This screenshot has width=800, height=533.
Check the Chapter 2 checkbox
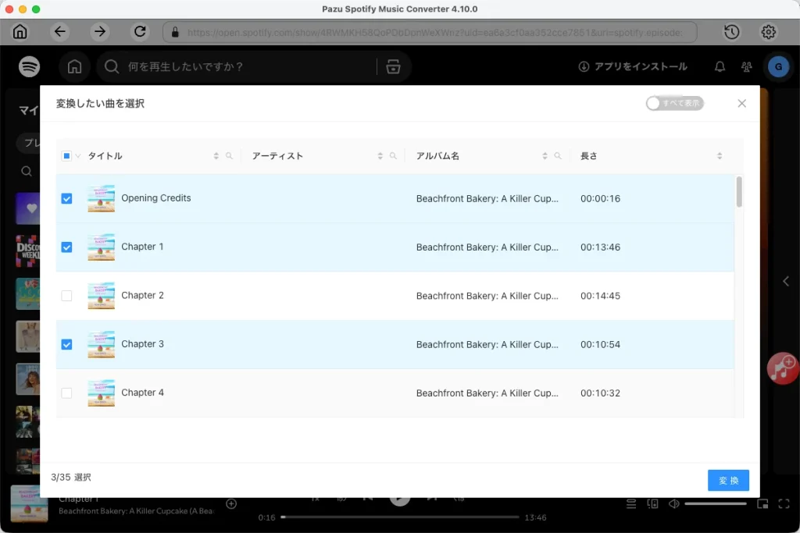[x=66, y=296]
